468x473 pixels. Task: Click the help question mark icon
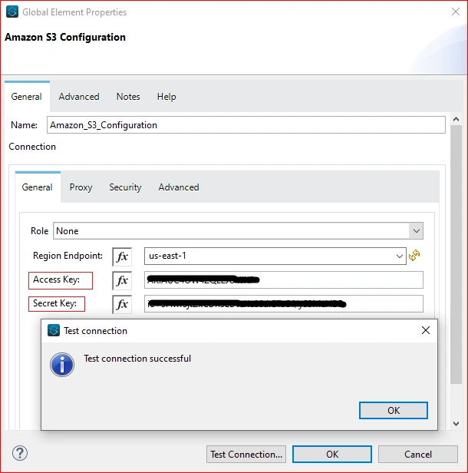pos(20,453)
